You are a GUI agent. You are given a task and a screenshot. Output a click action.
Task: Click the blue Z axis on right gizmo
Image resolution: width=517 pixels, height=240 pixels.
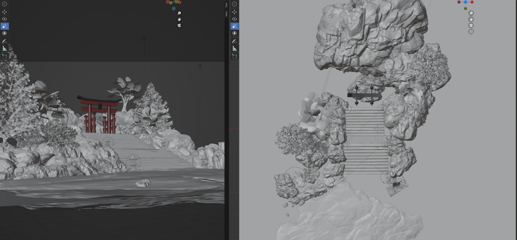(x=466, y=2)
